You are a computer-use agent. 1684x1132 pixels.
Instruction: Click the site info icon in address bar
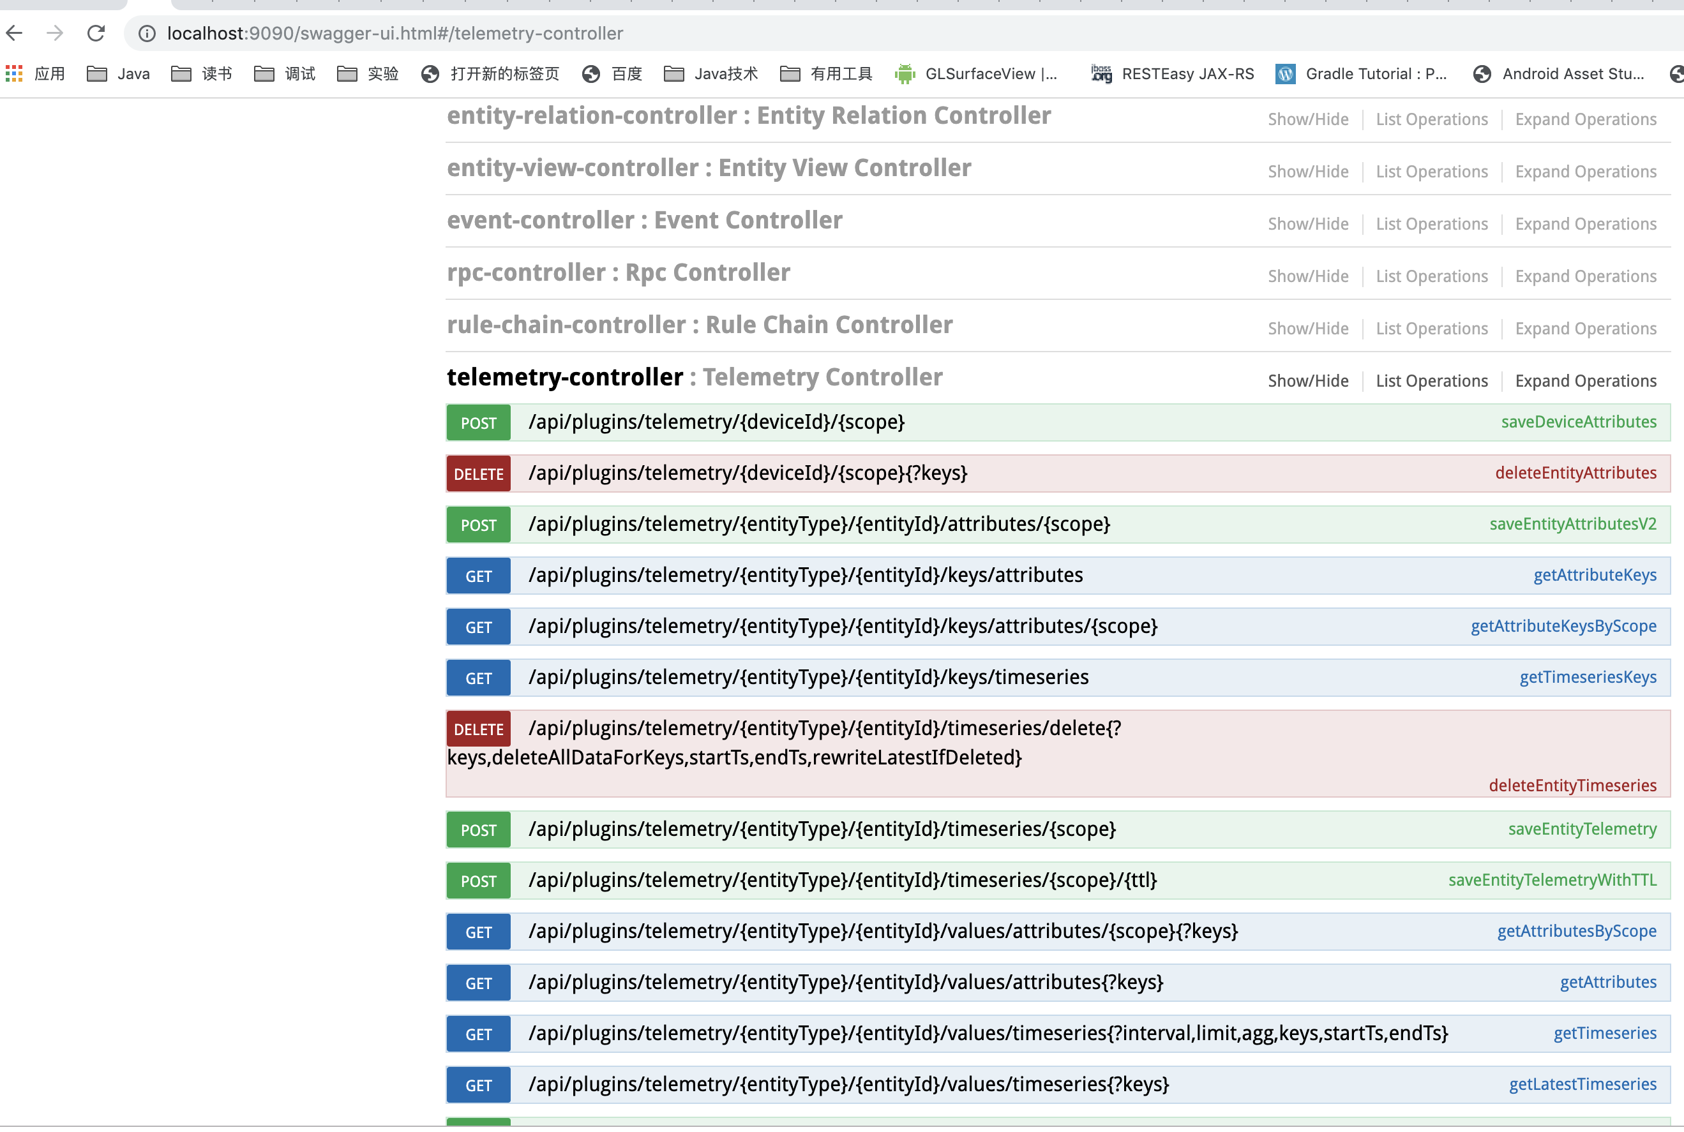coord(147,33)
